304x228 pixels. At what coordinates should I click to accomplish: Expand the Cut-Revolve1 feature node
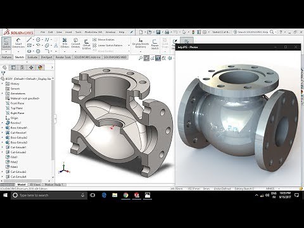point(3,132)
